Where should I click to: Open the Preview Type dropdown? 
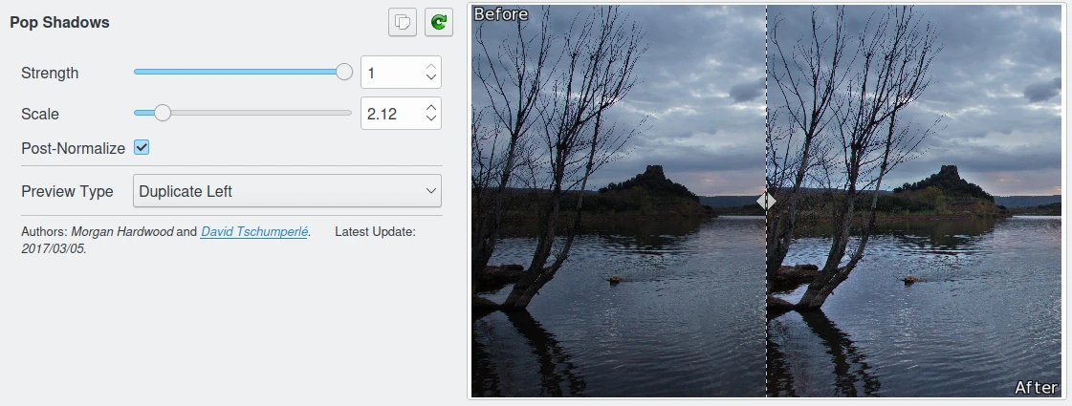coord(287,191)
